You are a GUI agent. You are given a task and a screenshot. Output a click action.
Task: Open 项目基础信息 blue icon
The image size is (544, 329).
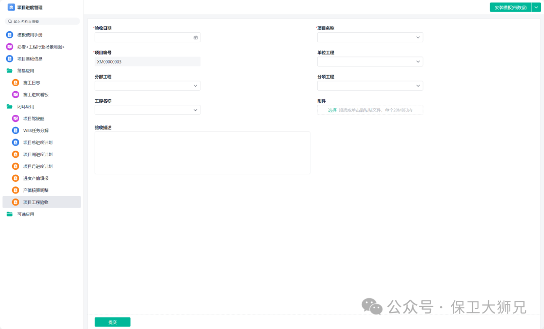(x=10, y=58)
